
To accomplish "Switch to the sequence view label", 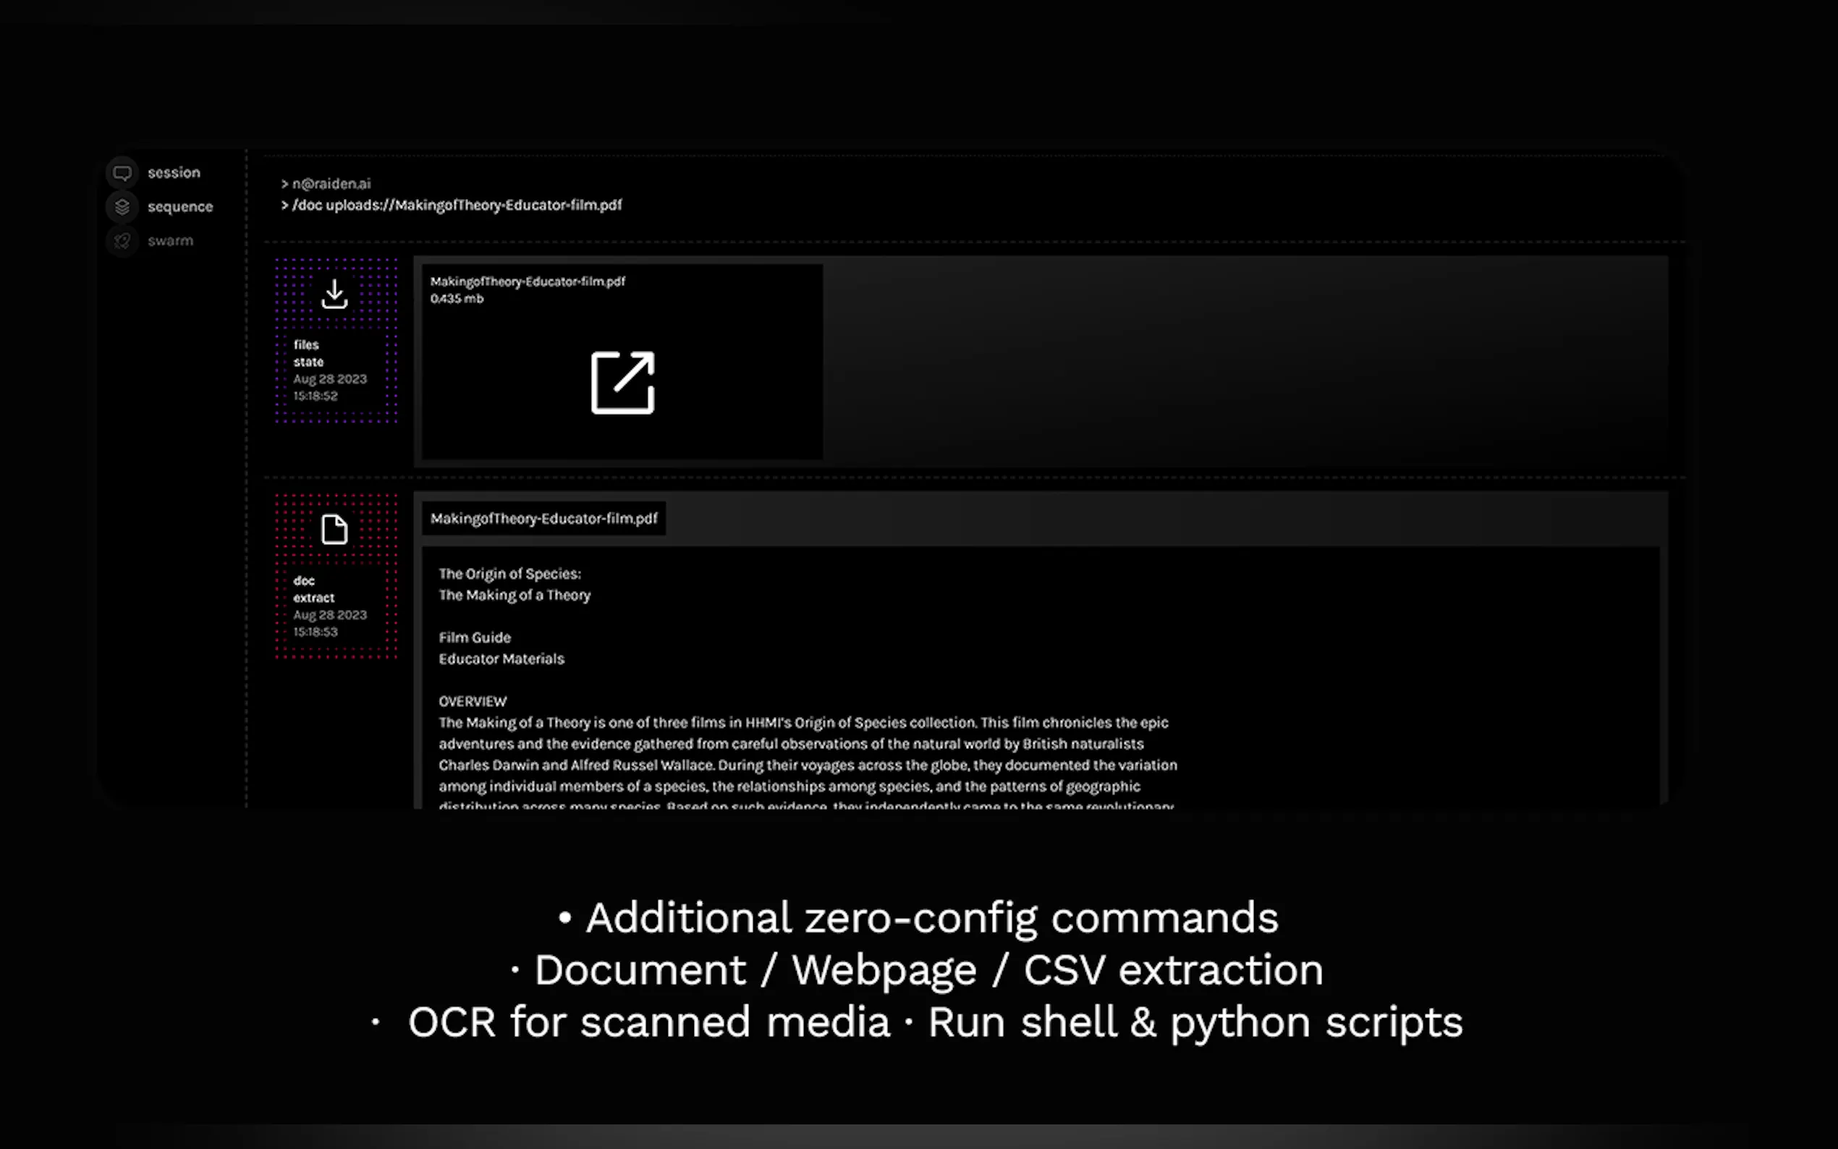I will coord(180,207).
